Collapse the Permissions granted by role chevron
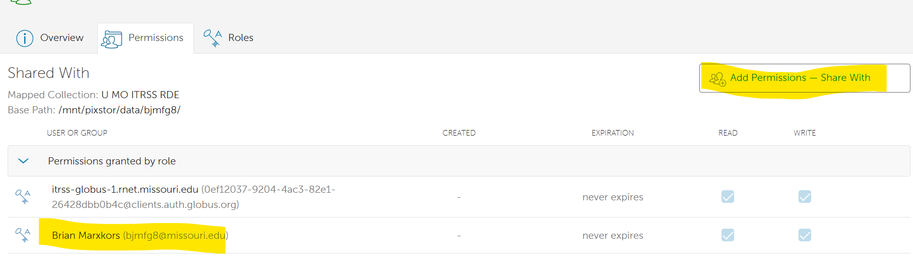 pos(23,161)
